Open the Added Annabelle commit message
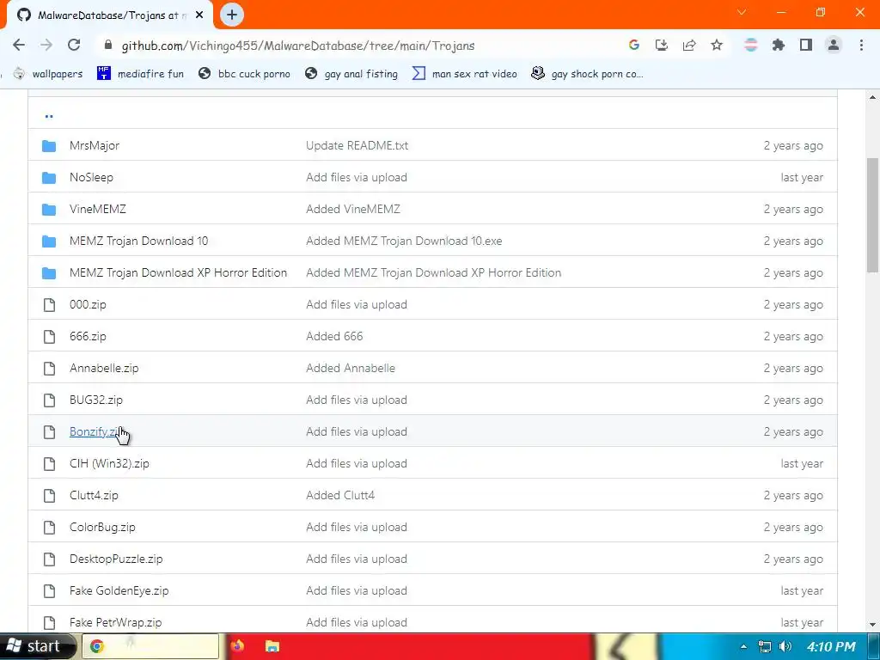 pos(351,368)
